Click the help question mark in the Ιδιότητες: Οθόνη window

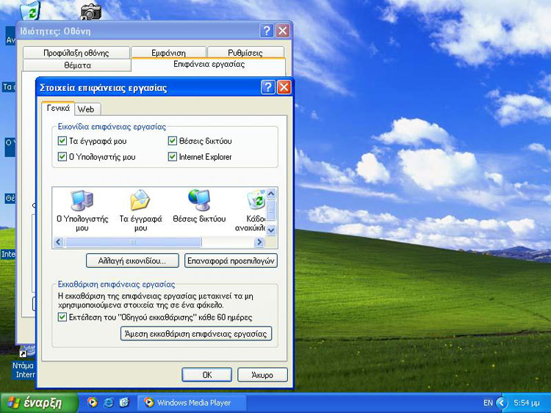pyautogui.click(x=267, y=31)
